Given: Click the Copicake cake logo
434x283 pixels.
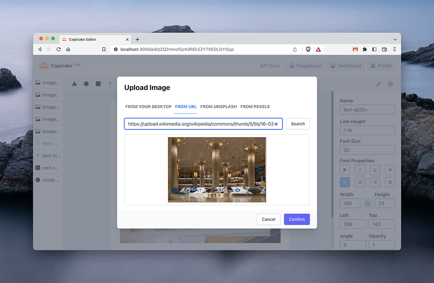Looking at the screenshot, I should [44, 65].
